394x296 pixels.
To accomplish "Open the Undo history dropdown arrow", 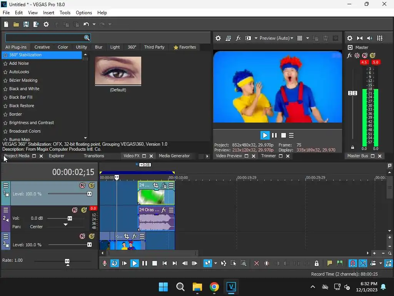I will [94, 24].
